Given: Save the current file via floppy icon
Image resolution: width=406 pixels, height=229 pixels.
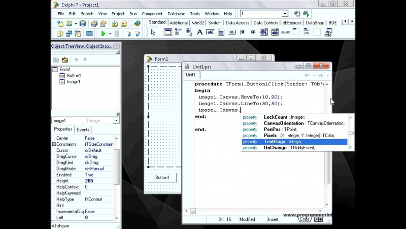Looking at the screenshot, I should pos(83,24).
